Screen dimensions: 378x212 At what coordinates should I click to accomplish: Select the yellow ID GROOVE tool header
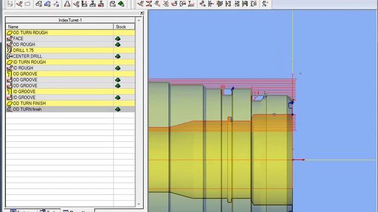coord(70,92)
